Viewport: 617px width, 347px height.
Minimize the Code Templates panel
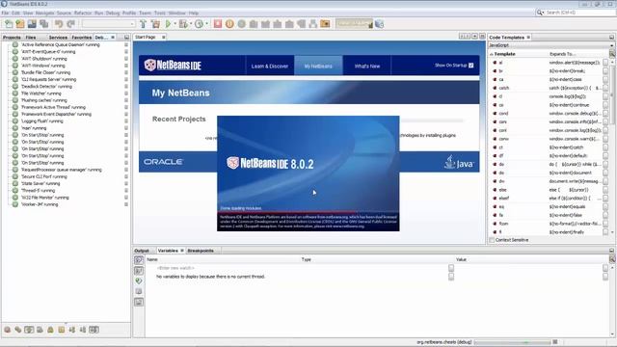click(611, 37)
